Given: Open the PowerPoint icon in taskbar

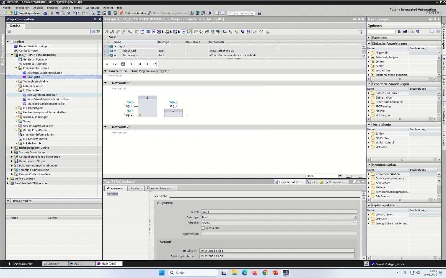Looking at the screenshot, I should click(x=275, y=273).
